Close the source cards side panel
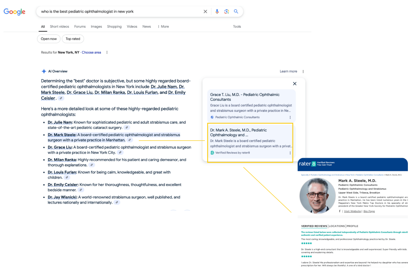 point(295,84)
